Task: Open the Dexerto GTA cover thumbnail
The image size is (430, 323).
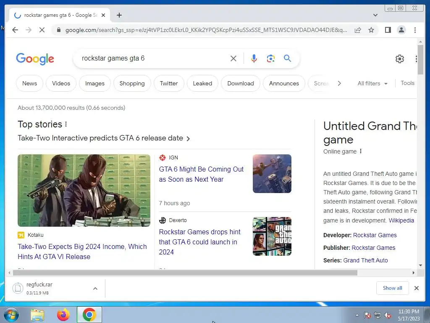Action: (272, 236)
